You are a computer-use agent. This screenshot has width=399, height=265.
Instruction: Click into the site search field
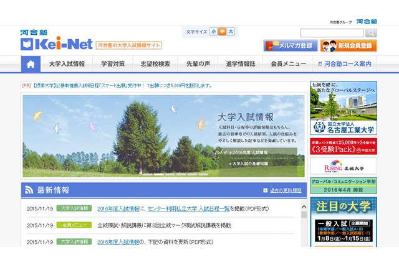click(332, 33)
